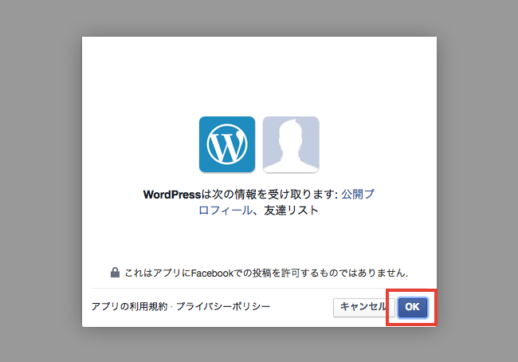Open プライバシーポリシー link

point(223,307)
